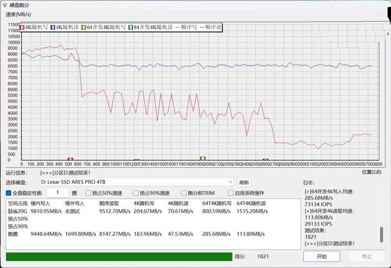This screenshot has width=391, height=268.
Task: Click the yellow marker near 1900GB on axis
Action: tap(202, 158)
